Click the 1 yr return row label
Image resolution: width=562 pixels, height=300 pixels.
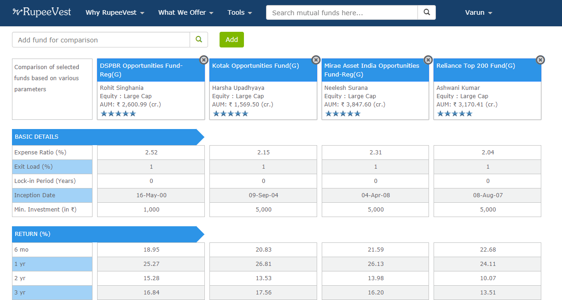pos(52,264)
